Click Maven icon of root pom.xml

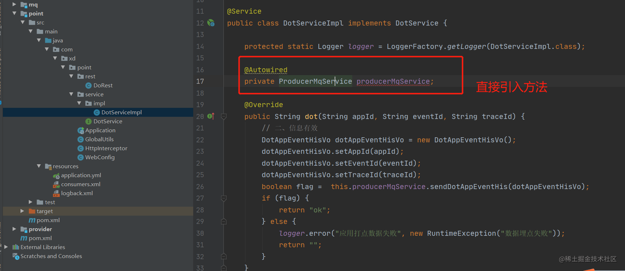(x=24, y=238)
